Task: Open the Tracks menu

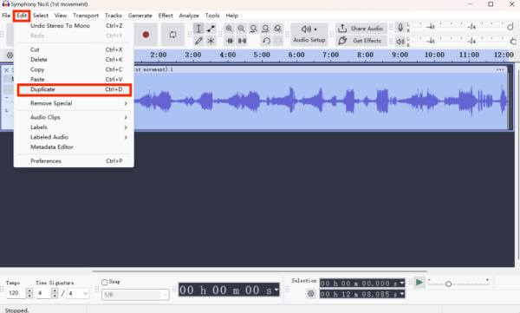Action: tap(113, 16)
